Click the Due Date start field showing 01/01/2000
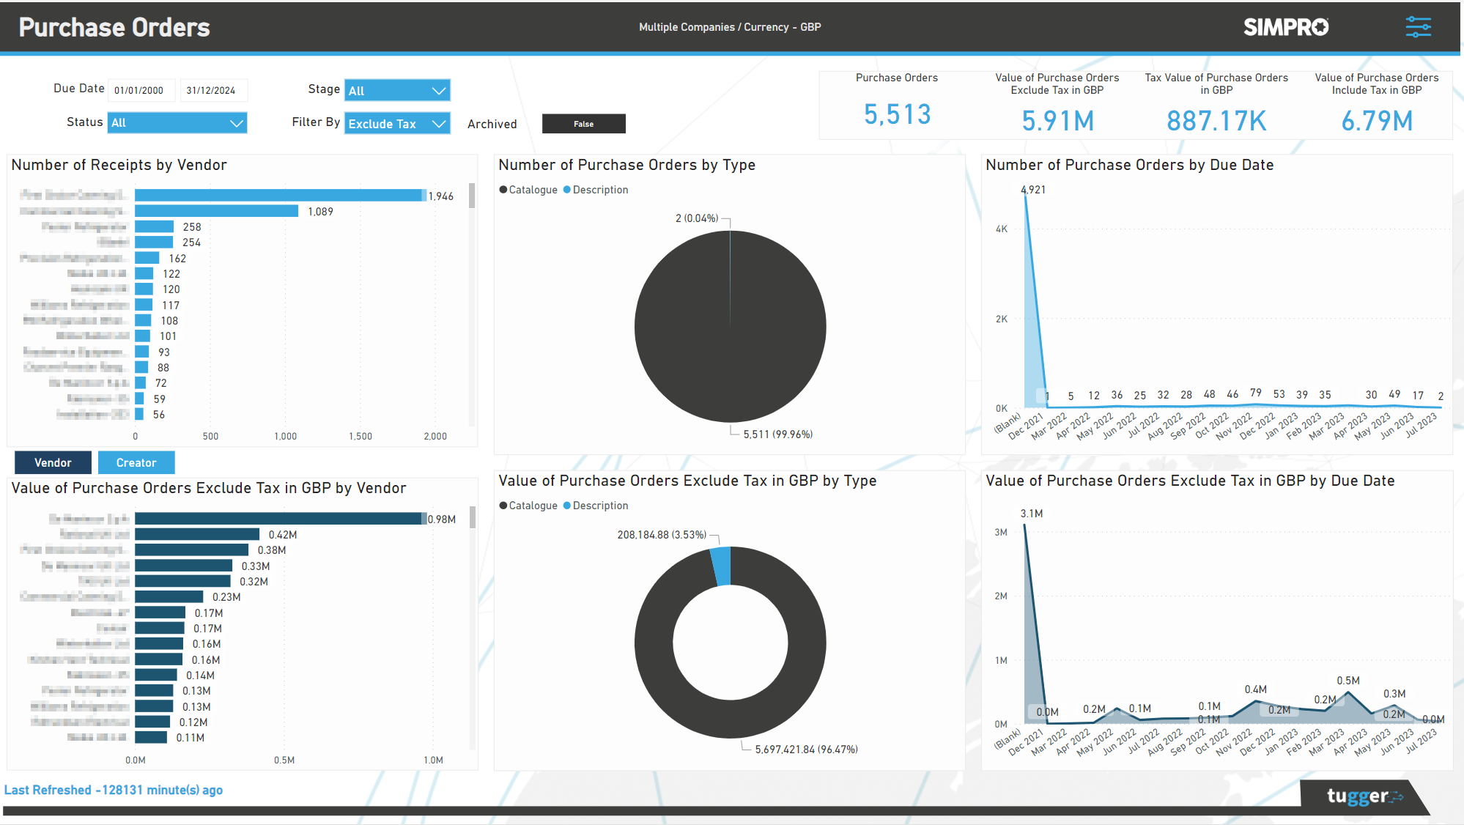The height and width of the screenshot is (825, 1464). (x=141, y=89)
